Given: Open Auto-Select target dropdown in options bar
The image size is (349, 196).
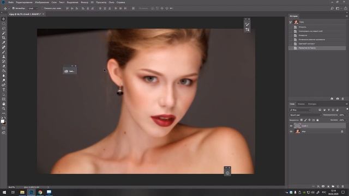Looking at the screenshot, I should point(33,8).
